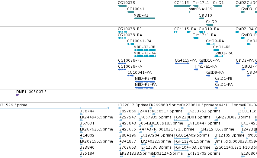Click the EP12536.3prime EST label
The width and height of the screenshot is (257, 158).
[156, 147]
